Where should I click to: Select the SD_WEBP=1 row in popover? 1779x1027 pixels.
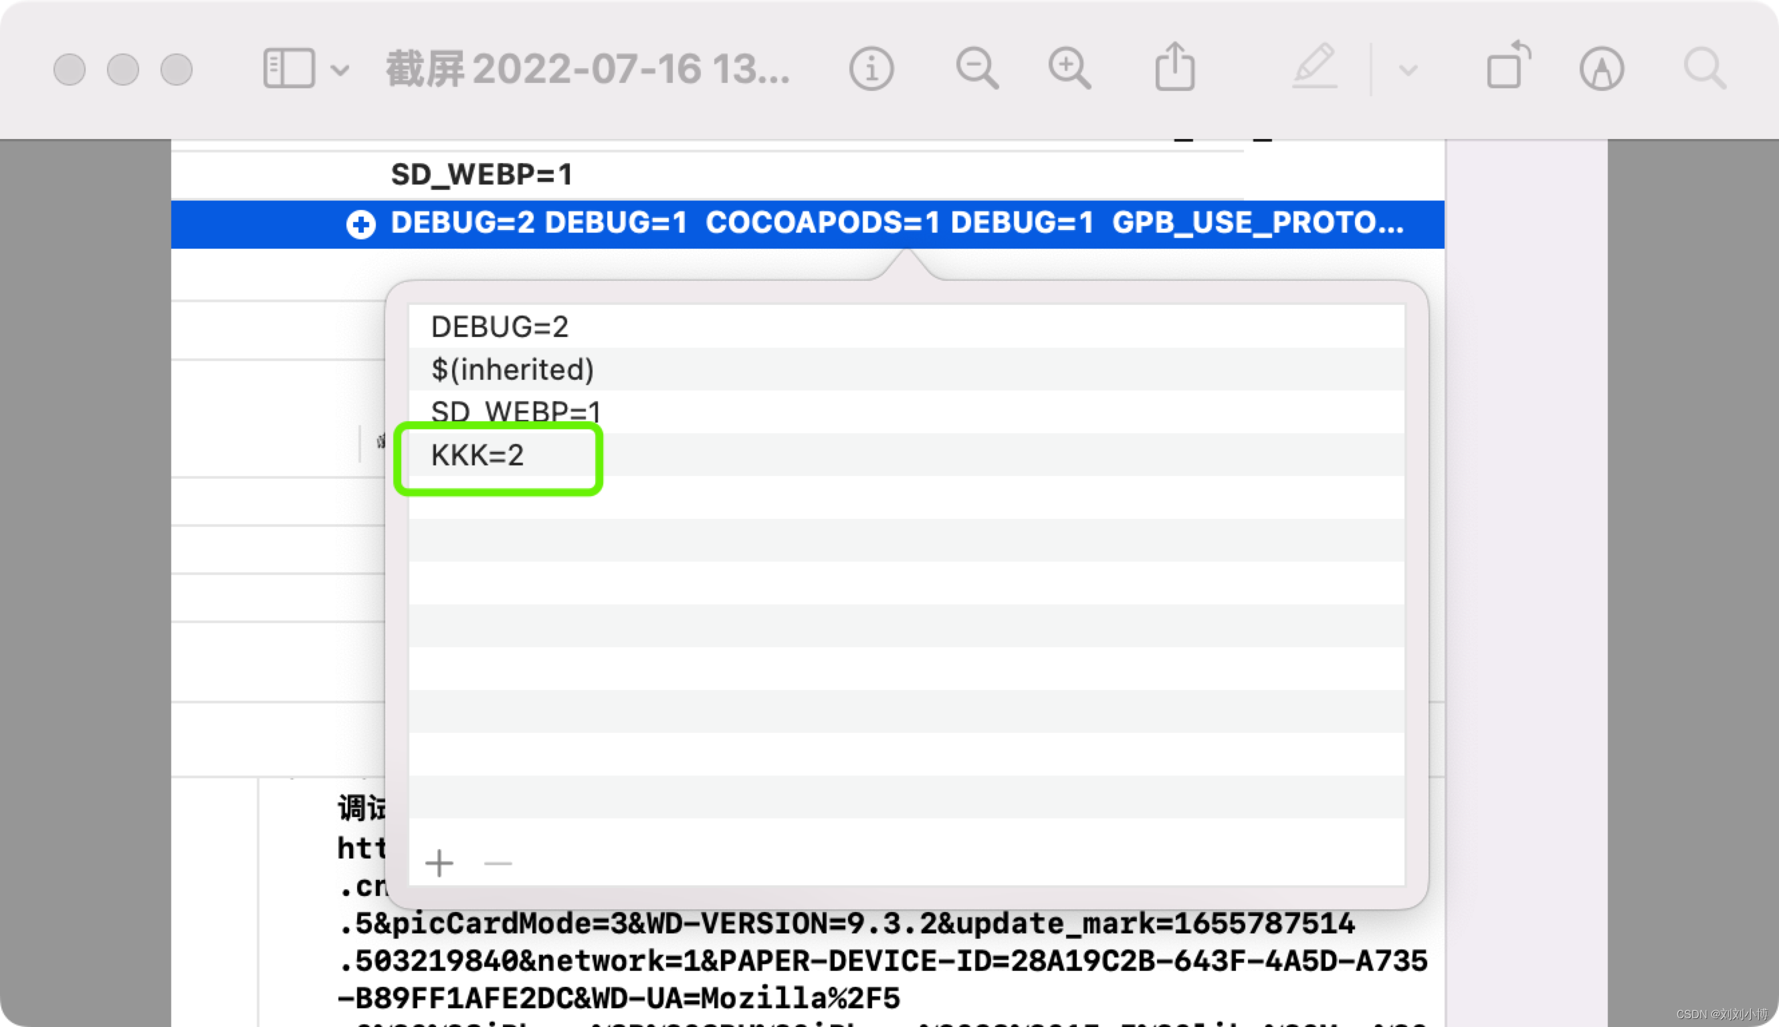point(906,411)
